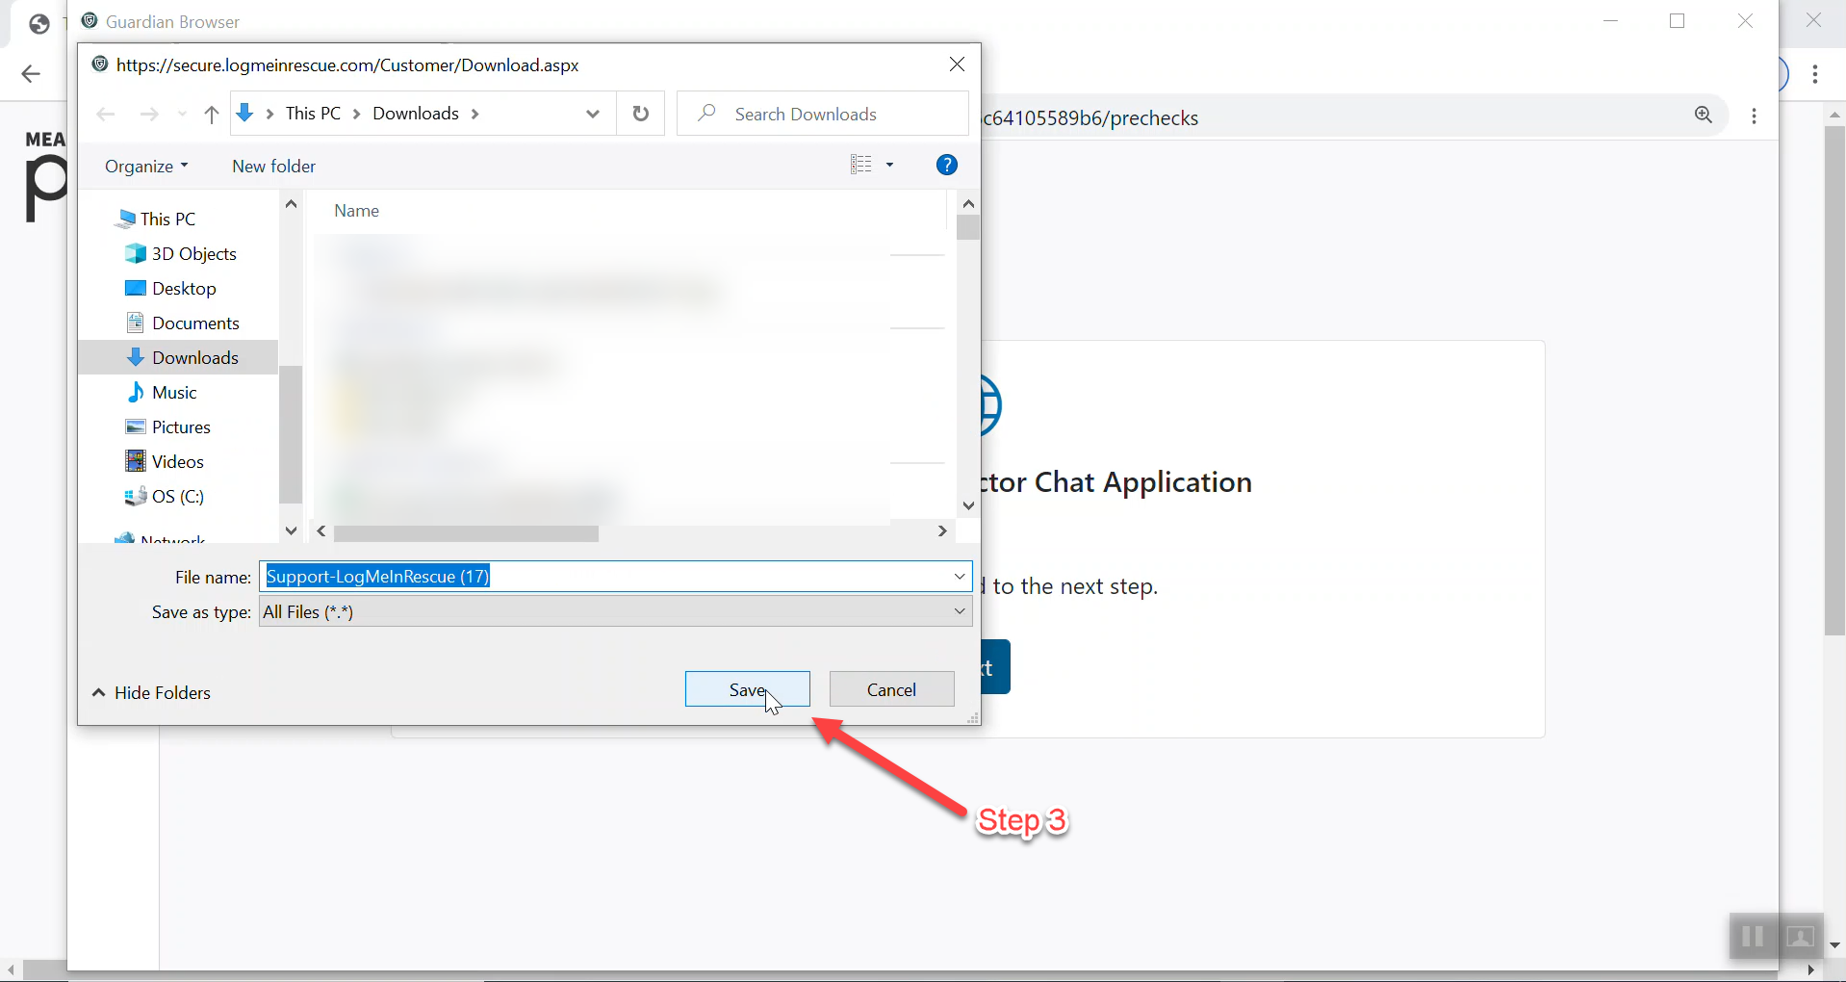Screen dimensions: 1846x982
Task: Click the page vertical scrollbar thumb
Action: pos(1834,380)
